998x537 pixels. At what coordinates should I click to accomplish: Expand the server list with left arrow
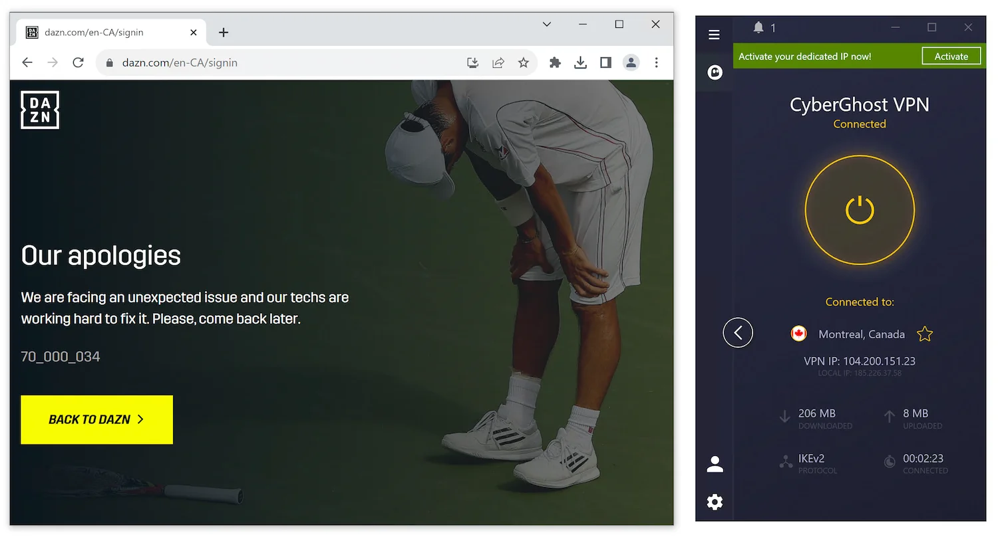738,333
